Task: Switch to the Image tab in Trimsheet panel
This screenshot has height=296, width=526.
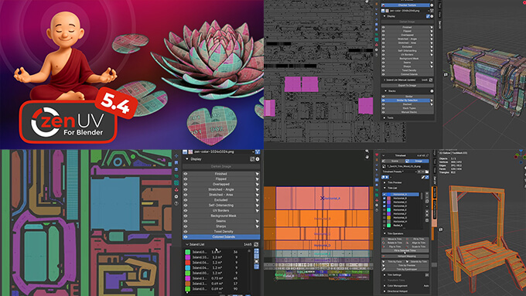Action: 418,161
